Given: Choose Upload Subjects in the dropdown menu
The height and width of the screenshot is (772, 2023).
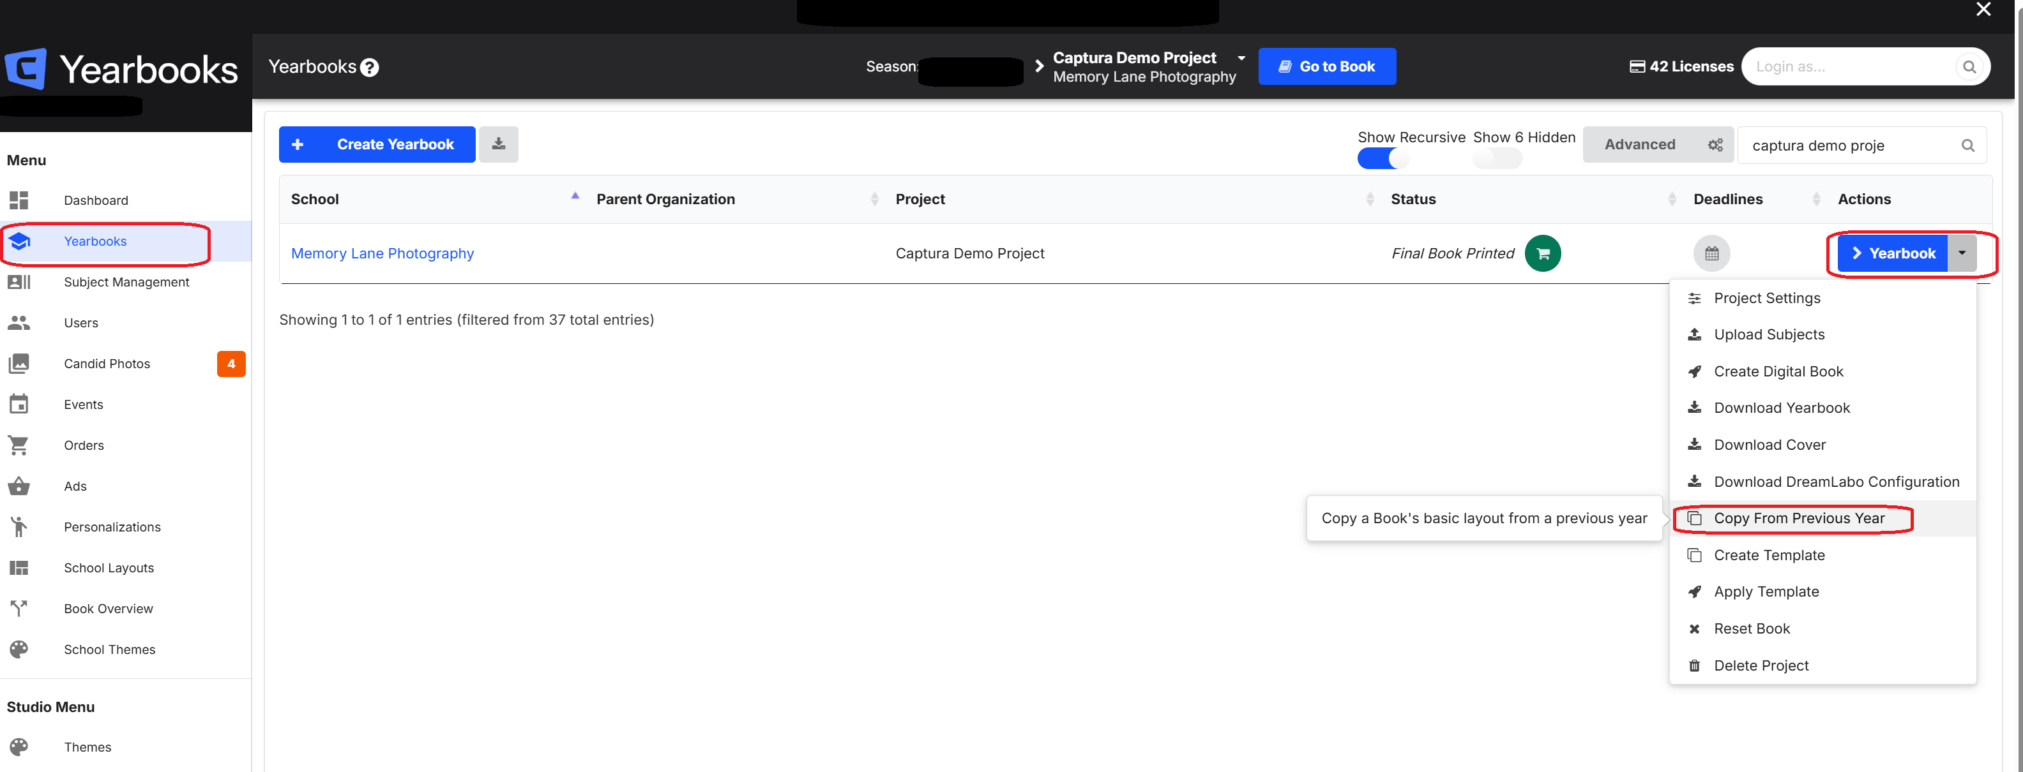Looking at the screenshot, I should click(x=1822, y=334).
